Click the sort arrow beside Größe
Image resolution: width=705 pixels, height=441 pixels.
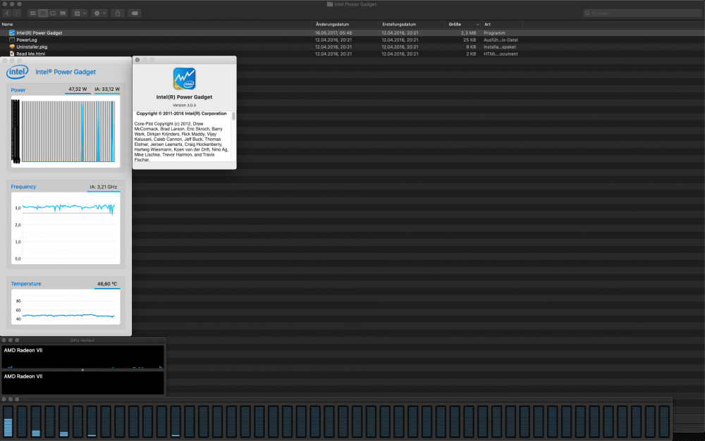click(x=477, y=24)
